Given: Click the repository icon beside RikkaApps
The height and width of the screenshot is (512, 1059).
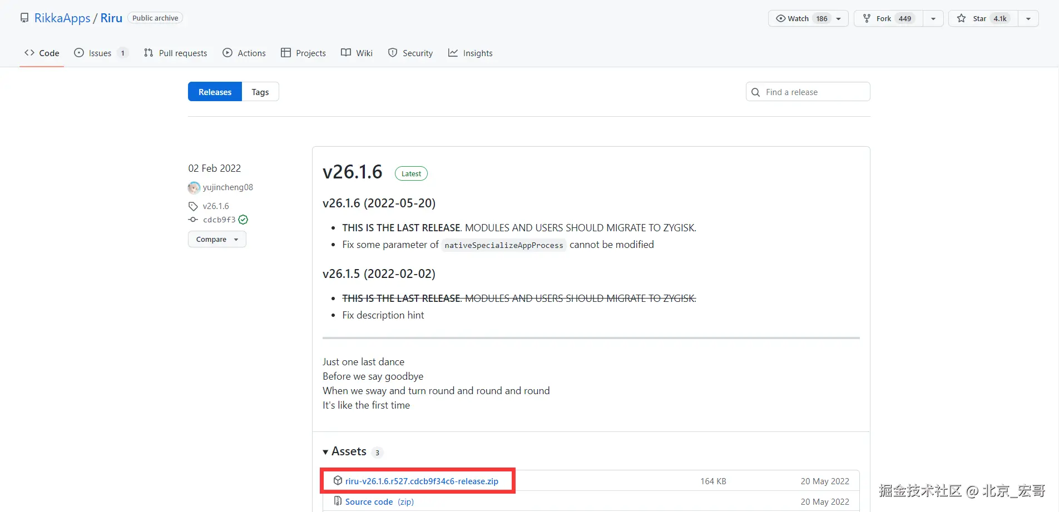Looking at the screenshot, I should point(24,18).
